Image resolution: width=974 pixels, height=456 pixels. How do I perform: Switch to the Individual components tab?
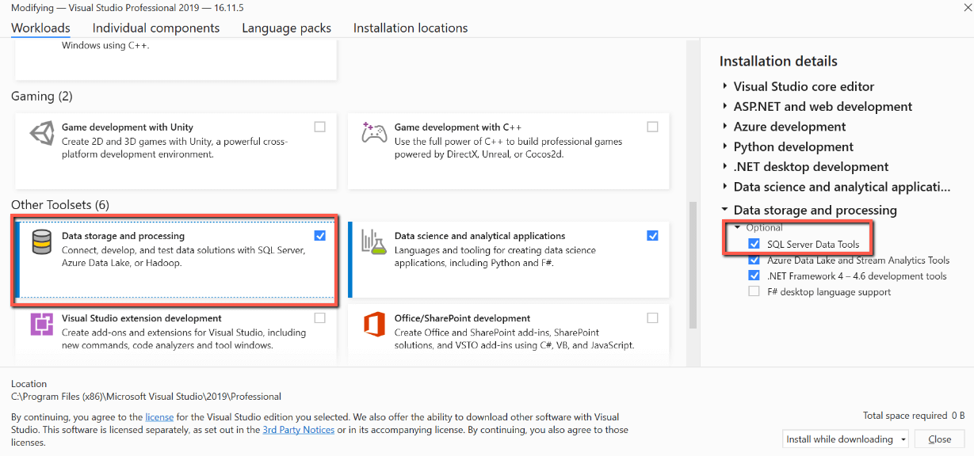(x=156, y=28)
